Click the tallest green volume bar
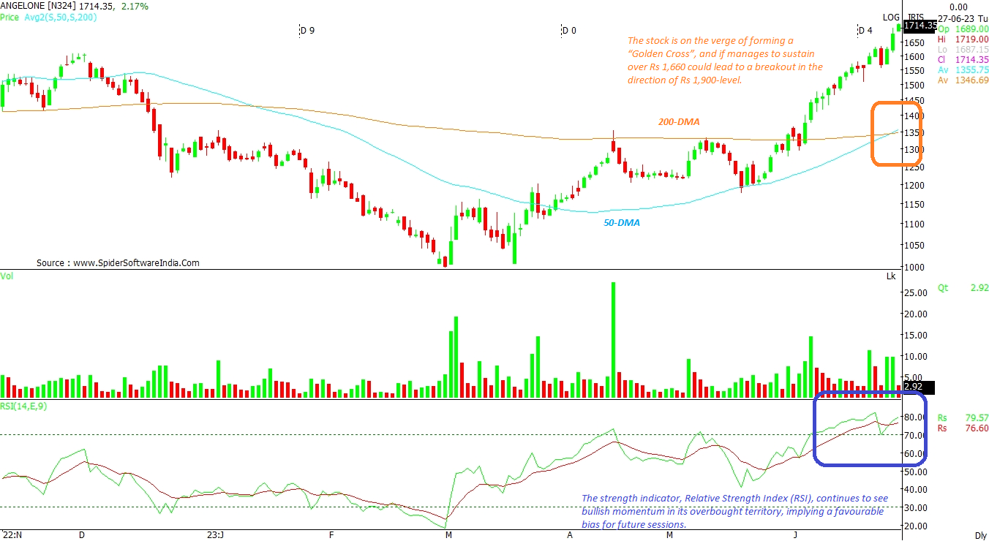The width and height of the screenshot is (989, 541). [x=613, y=340]
